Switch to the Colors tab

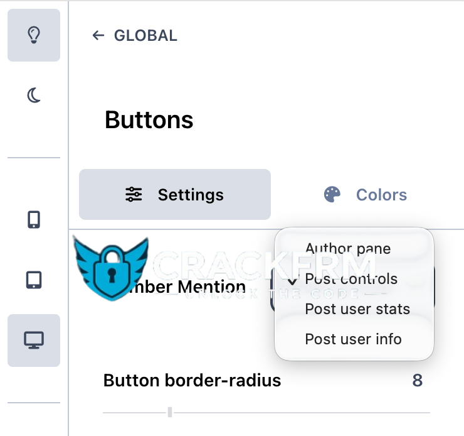tap(366, 195)
